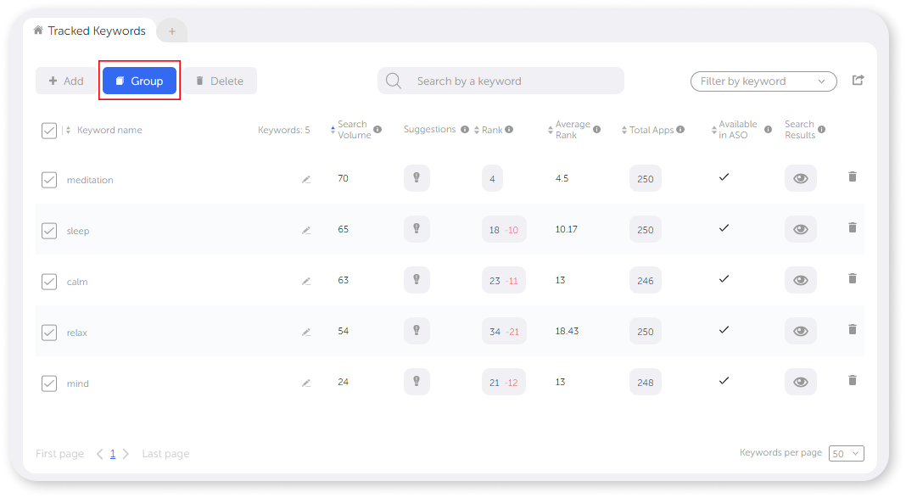
Task: Delete the calm keyword with trash icon
Action: tap(853, 278)
